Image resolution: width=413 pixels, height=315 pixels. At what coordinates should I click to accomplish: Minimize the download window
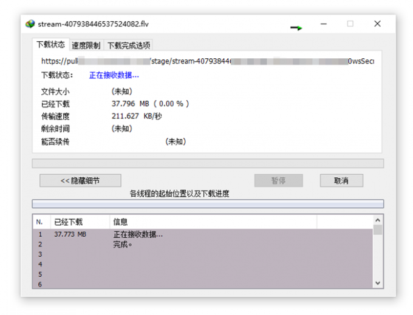(324, 24)
